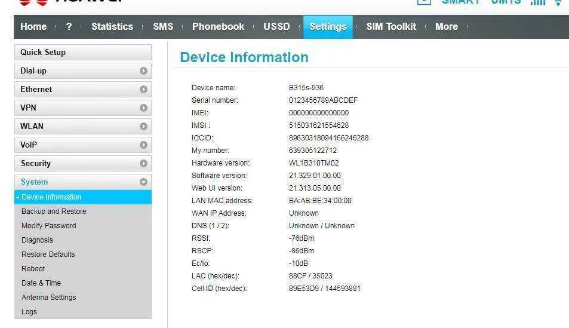Collapse the System section arrow
The height and width of the screenshot is (328, 569).
click(x=143, y=182)
